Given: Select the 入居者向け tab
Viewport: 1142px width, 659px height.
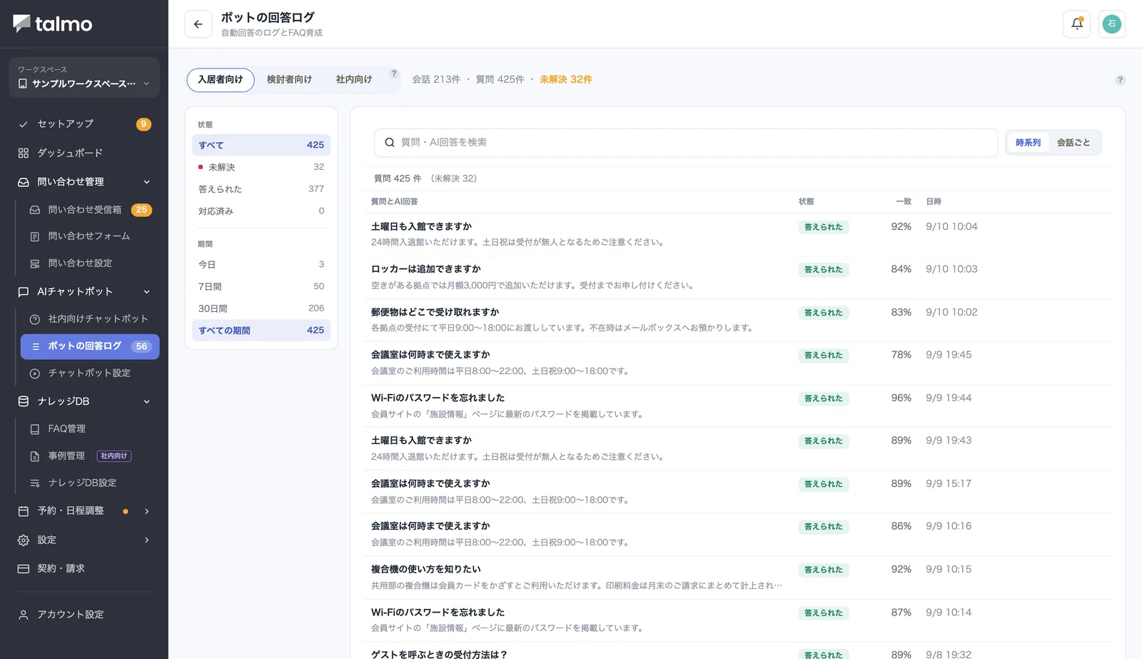Looking at the screenshot, I should tap(221, 80).
